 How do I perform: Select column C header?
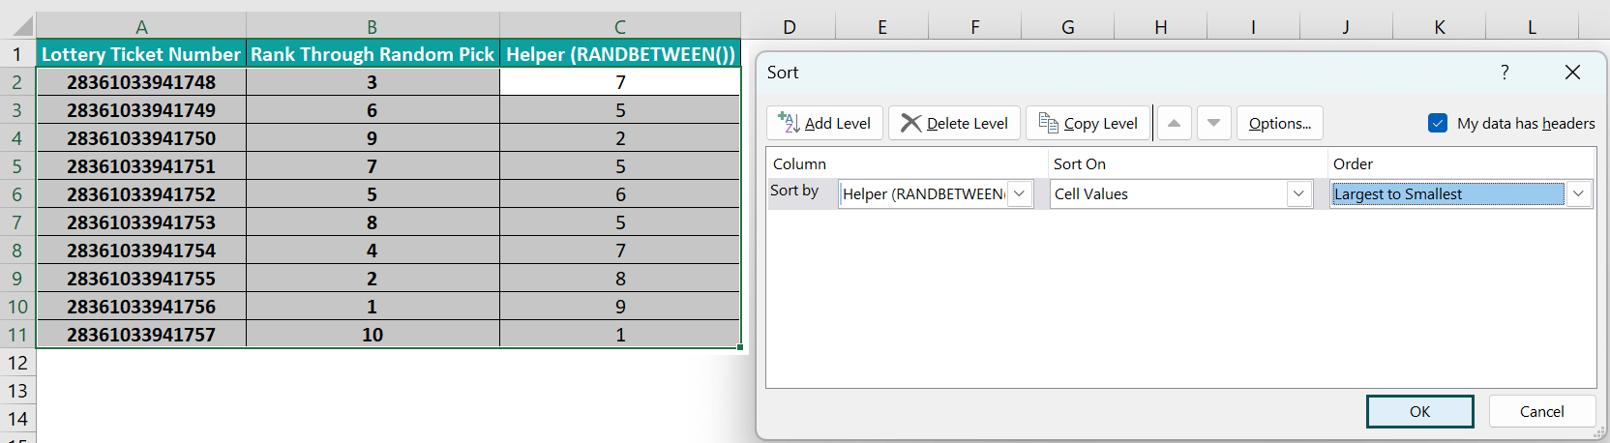[620, 26]
